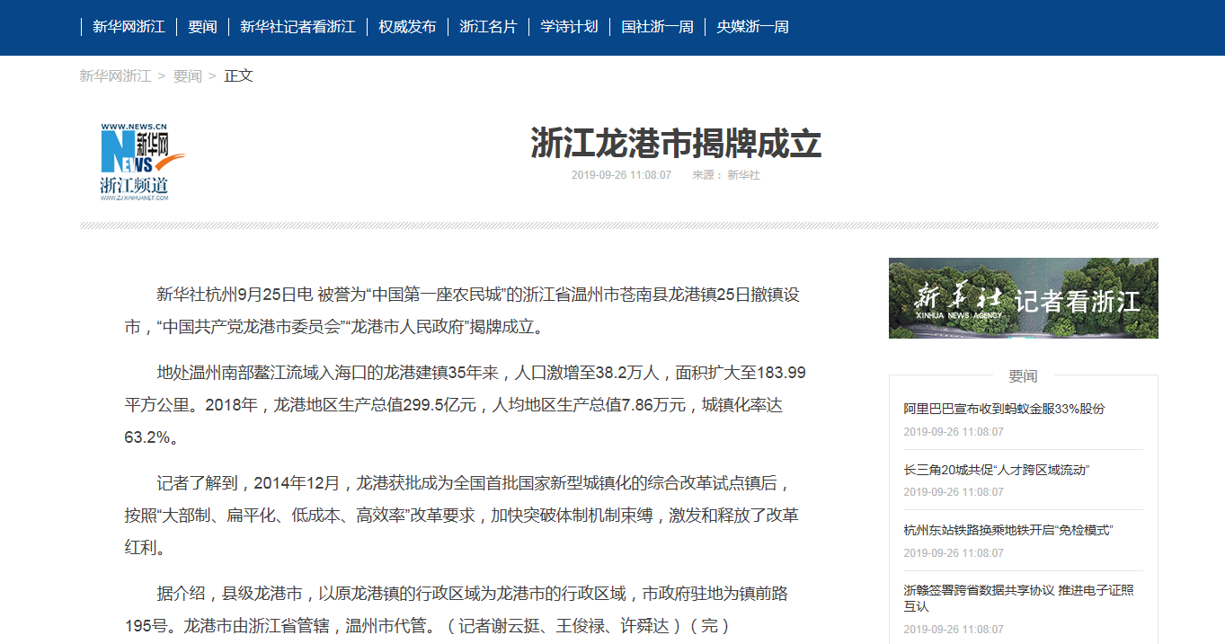Screen dimensions: 1225x644
Task: Click the article title 浙江龙港市揭牌成立
Action: coord(676,144)
